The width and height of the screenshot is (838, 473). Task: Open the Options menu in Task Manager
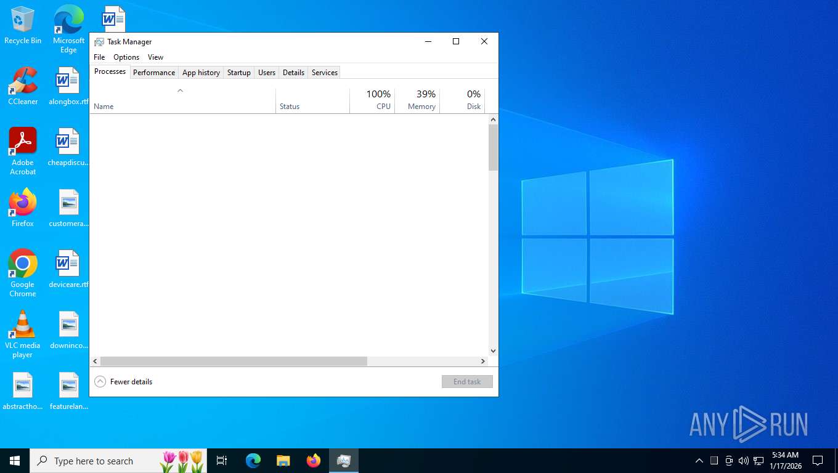click(126, 57)
